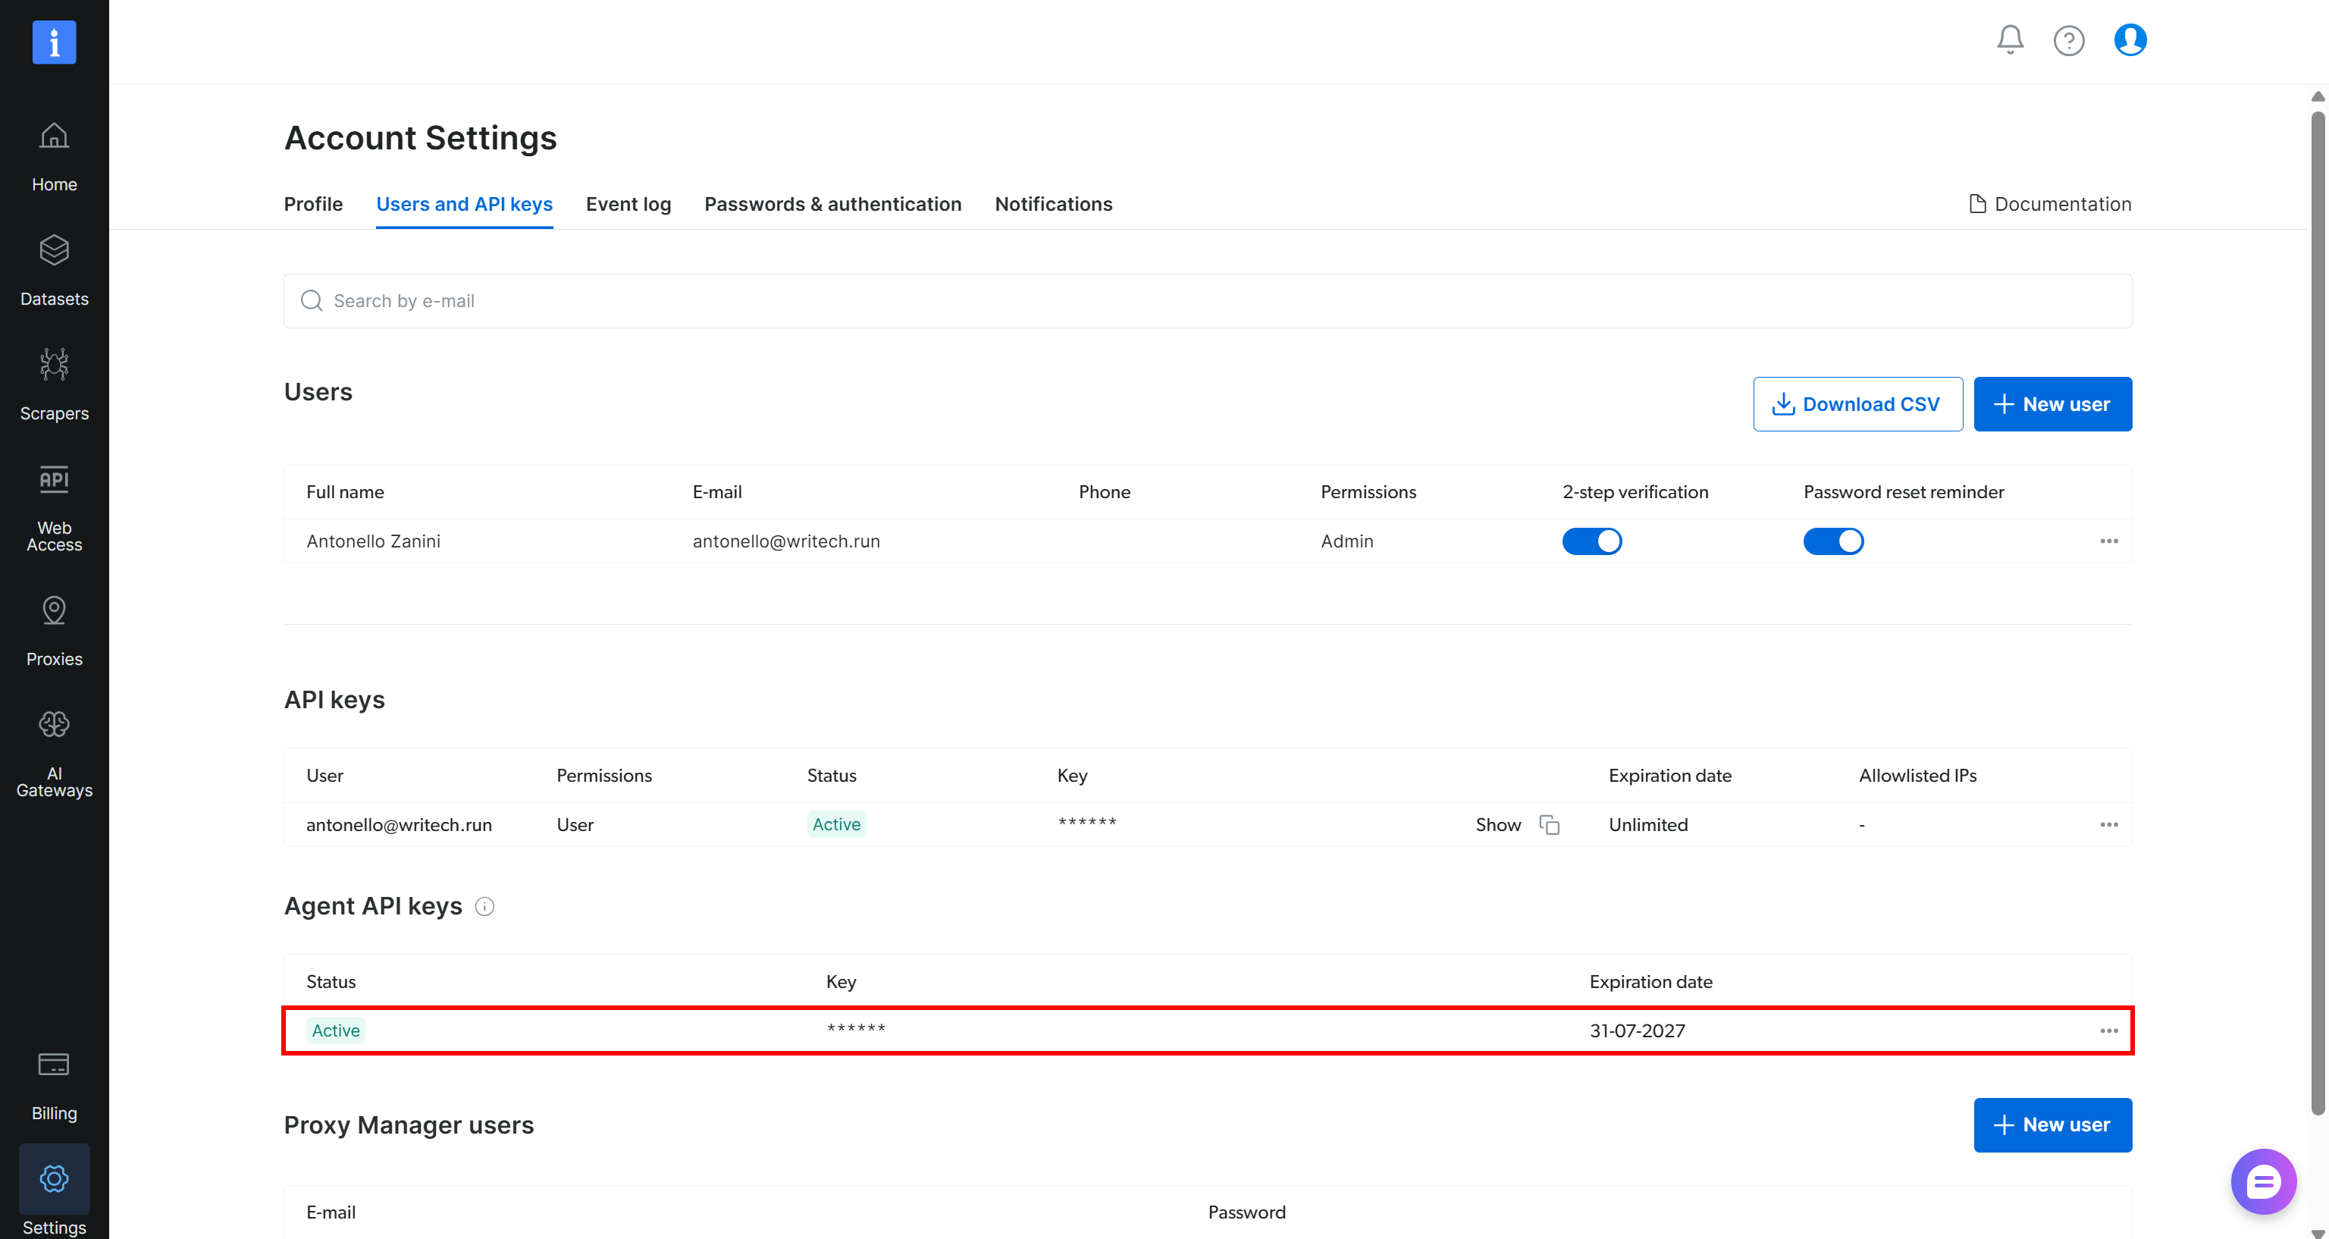Viewport: 2329px width, 1239px height.
Task: Click the search magnifier icon
Action: pos(312,301)
